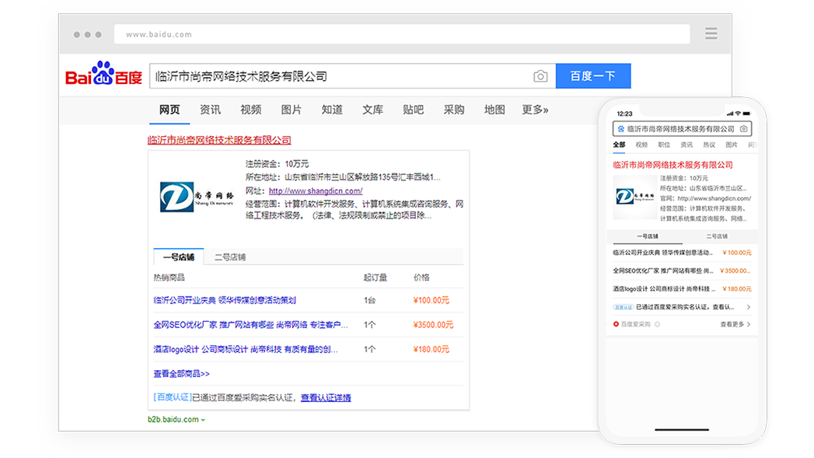Click the company logo thumbnail in desktop result
Viewport: 814px width, 458px height.
click(197, 197)
